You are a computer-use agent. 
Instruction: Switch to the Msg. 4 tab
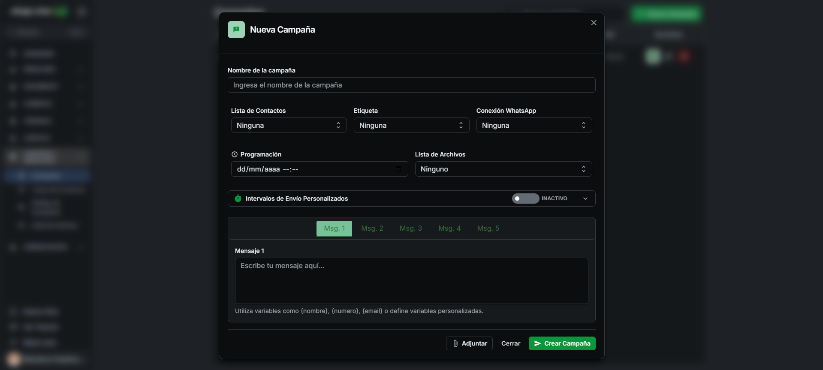(x=449, y=228)
